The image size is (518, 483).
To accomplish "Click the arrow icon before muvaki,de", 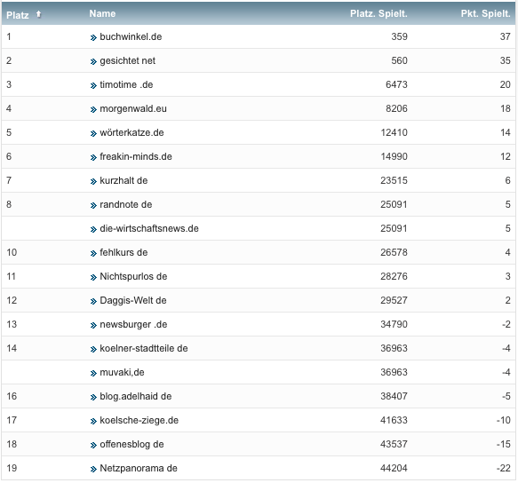I will [93, 374].
